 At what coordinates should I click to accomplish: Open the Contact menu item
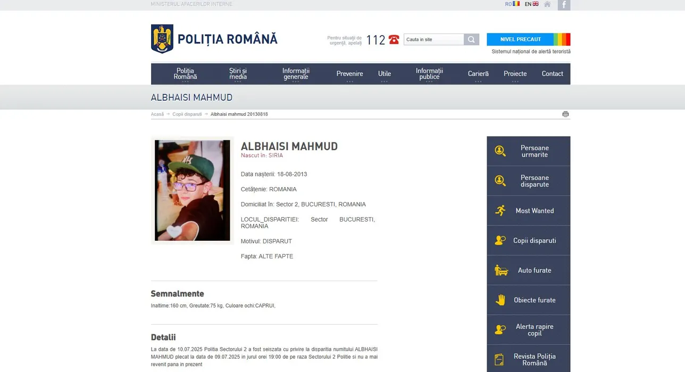[x=552, y=74]
